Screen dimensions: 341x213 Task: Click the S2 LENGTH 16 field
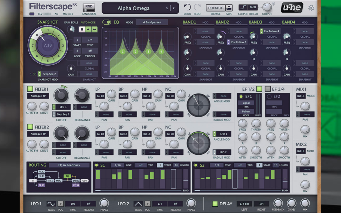coord(275,165)
